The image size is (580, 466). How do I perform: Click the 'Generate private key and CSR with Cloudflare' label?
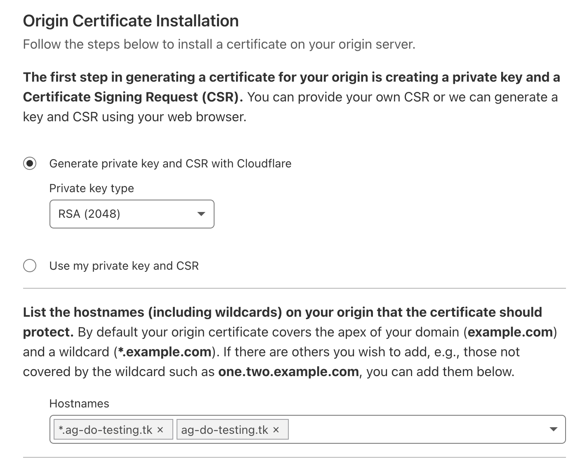(170, 164)
